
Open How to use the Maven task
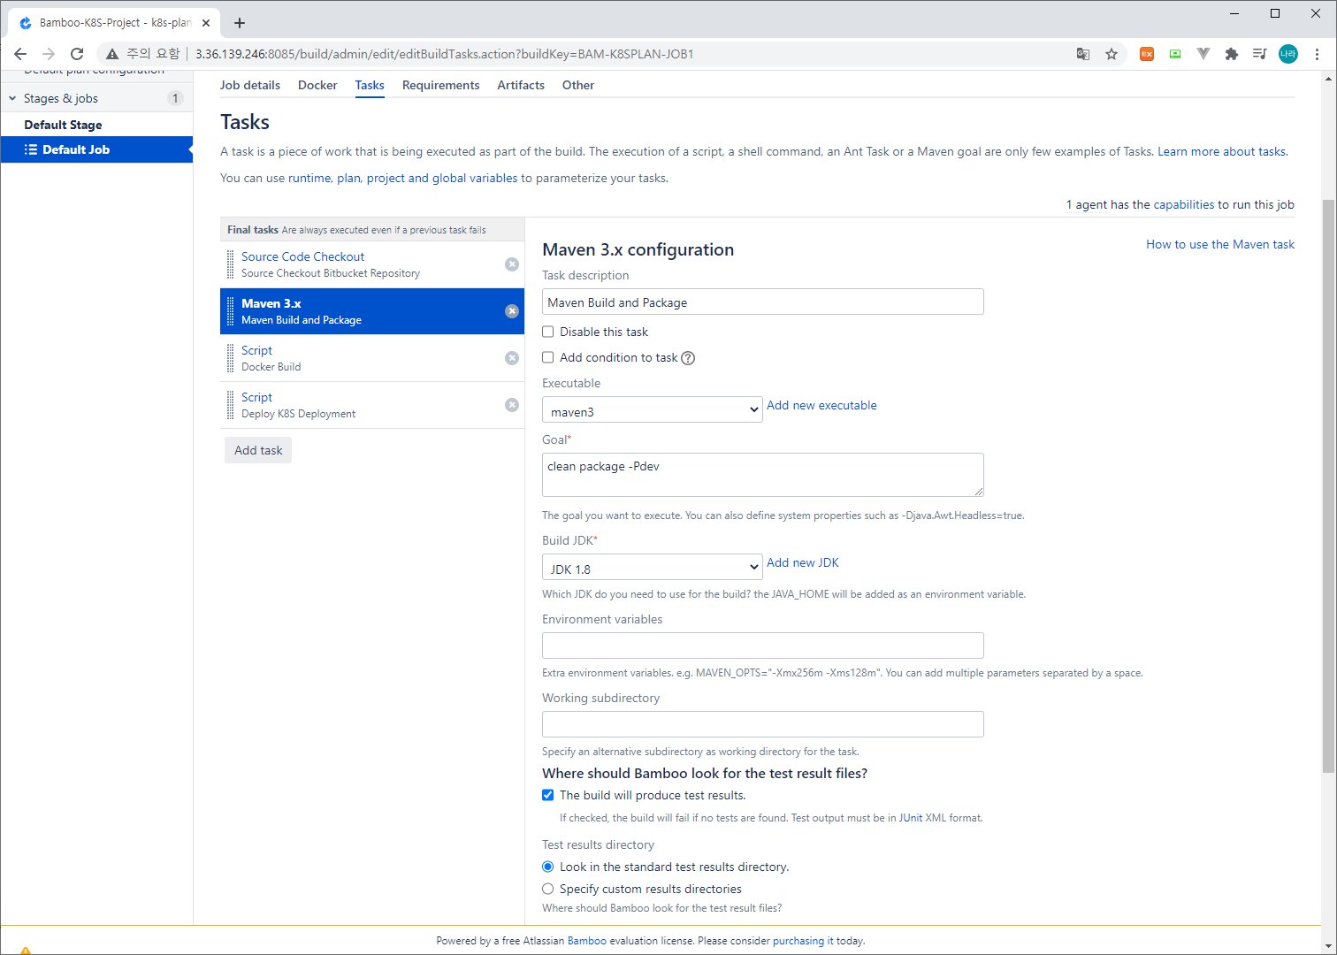point(1220,244)
